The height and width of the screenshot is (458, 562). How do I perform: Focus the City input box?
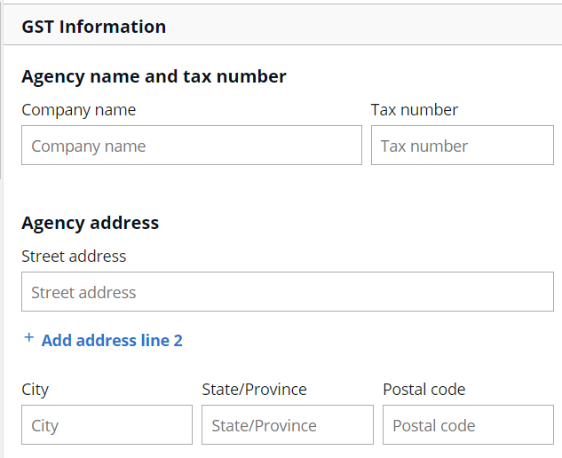coord(107,425)
